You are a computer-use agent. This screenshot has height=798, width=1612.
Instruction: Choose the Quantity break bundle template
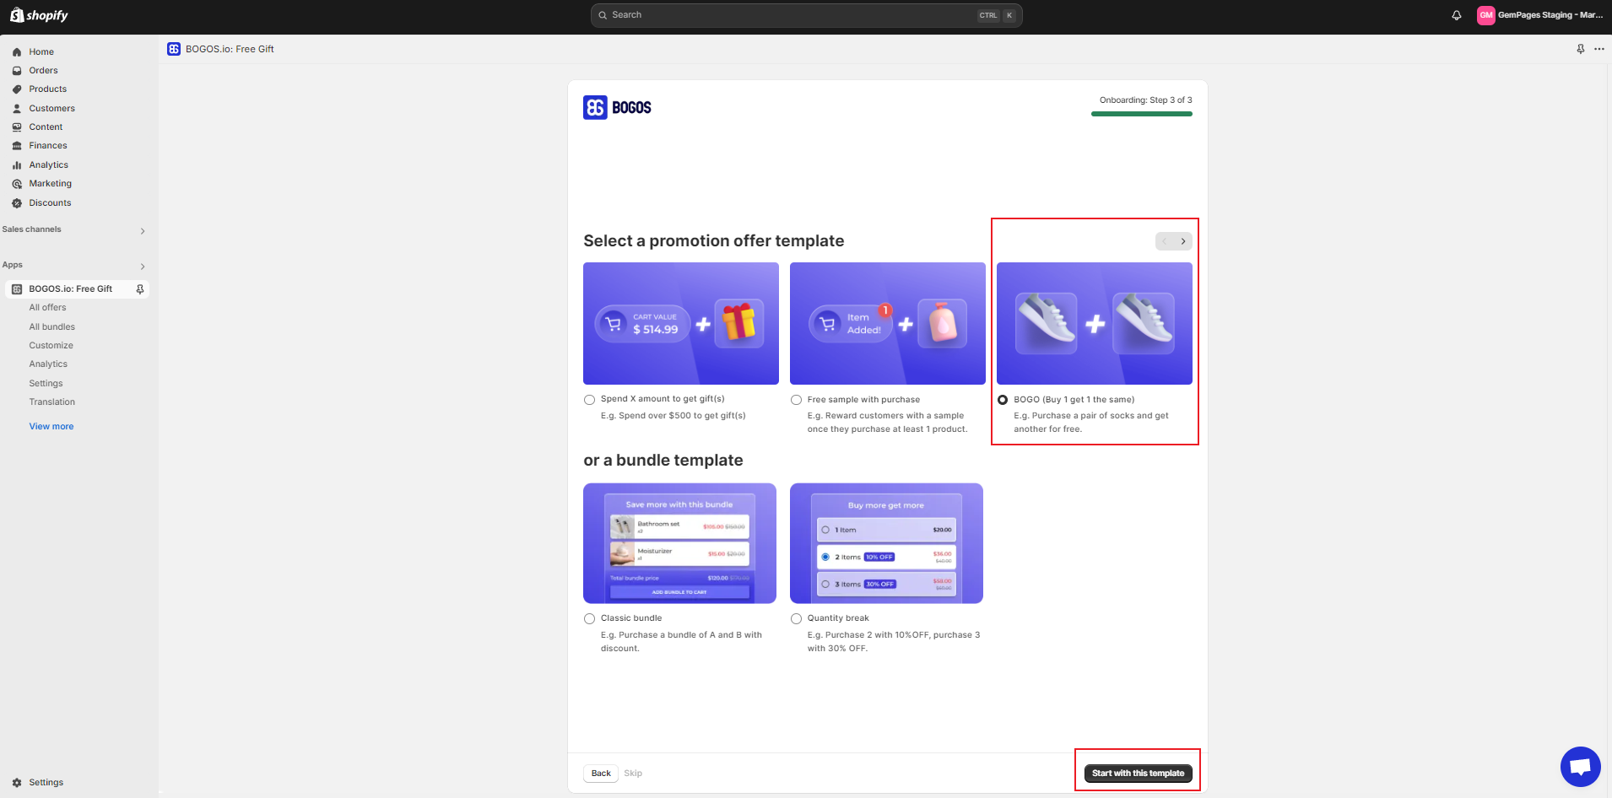(796, 618)
